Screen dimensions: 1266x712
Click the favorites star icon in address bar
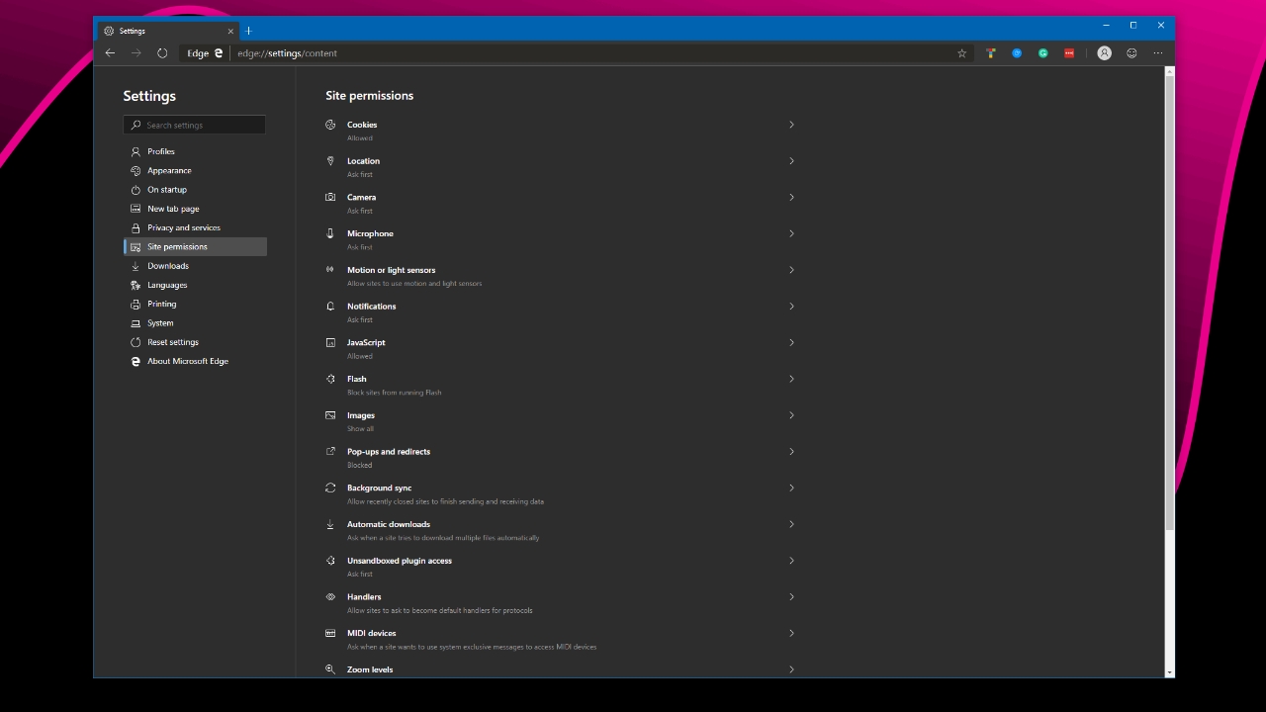coord(961,53)
